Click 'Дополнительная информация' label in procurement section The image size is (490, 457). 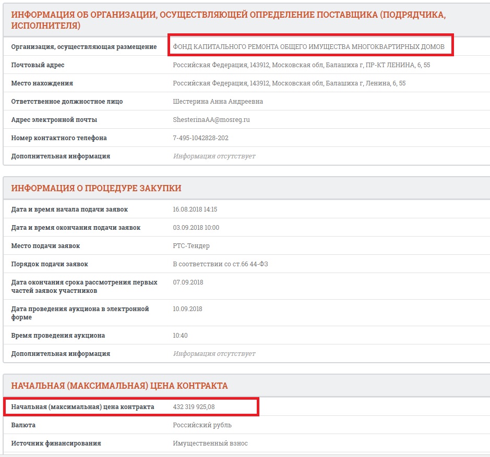[x=61, y=354]
